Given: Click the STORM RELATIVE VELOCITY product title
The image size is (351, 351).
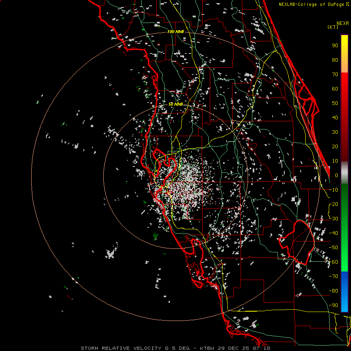Looking at the screenshot, I should pos(121,348).
